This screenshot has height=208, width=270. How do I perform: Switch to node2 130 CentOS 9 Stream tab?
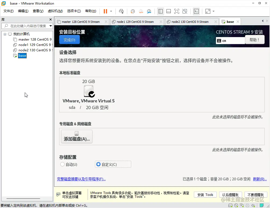point(190,22)
